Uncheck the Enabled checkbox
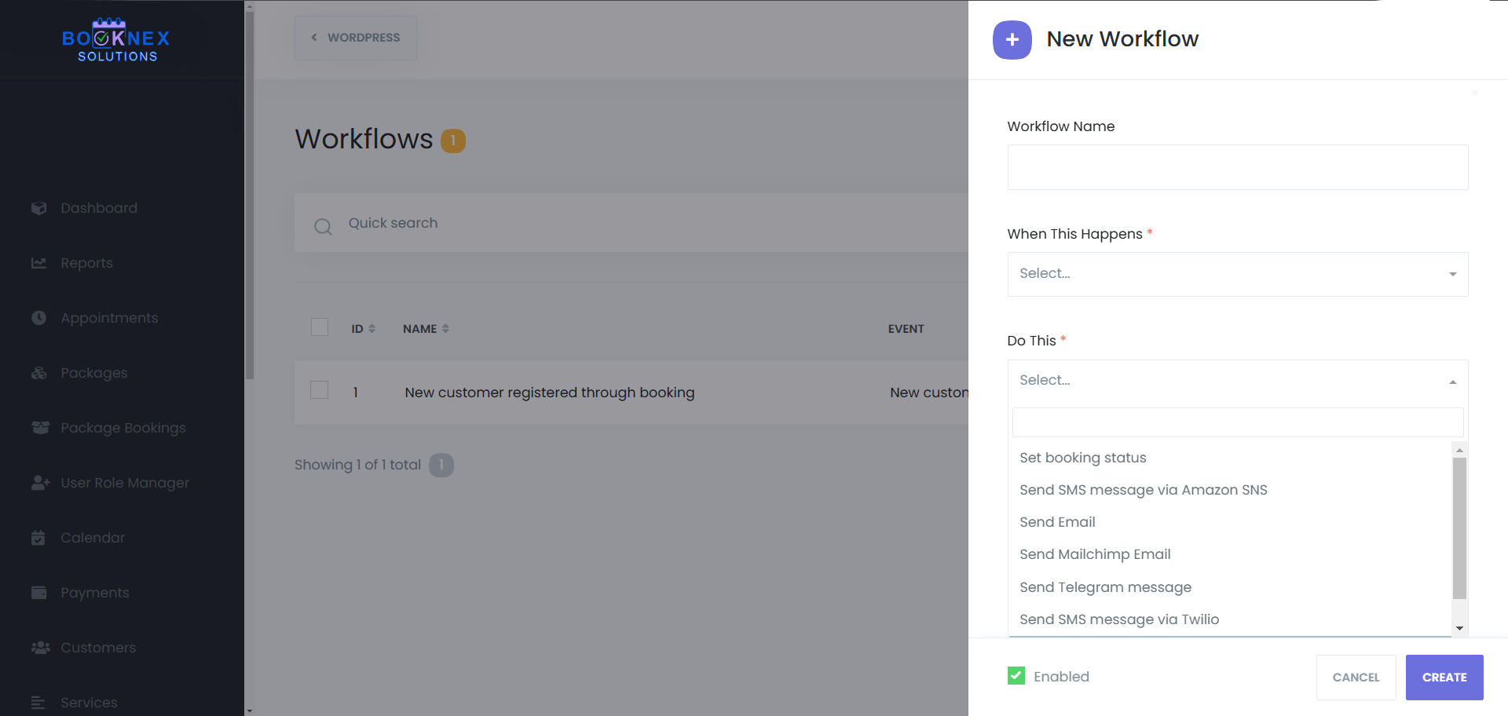1508x716 pixels. (1016, 676)
